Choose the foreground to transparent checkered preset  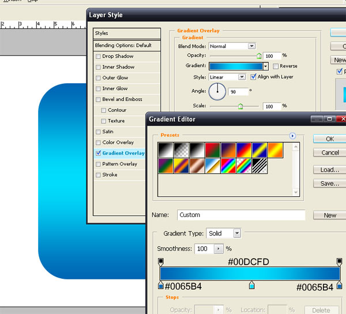coord(181,150)
